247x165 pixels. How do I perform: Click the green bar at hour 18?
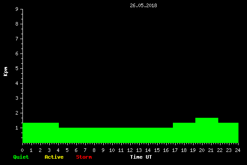(x=184, y=133)
